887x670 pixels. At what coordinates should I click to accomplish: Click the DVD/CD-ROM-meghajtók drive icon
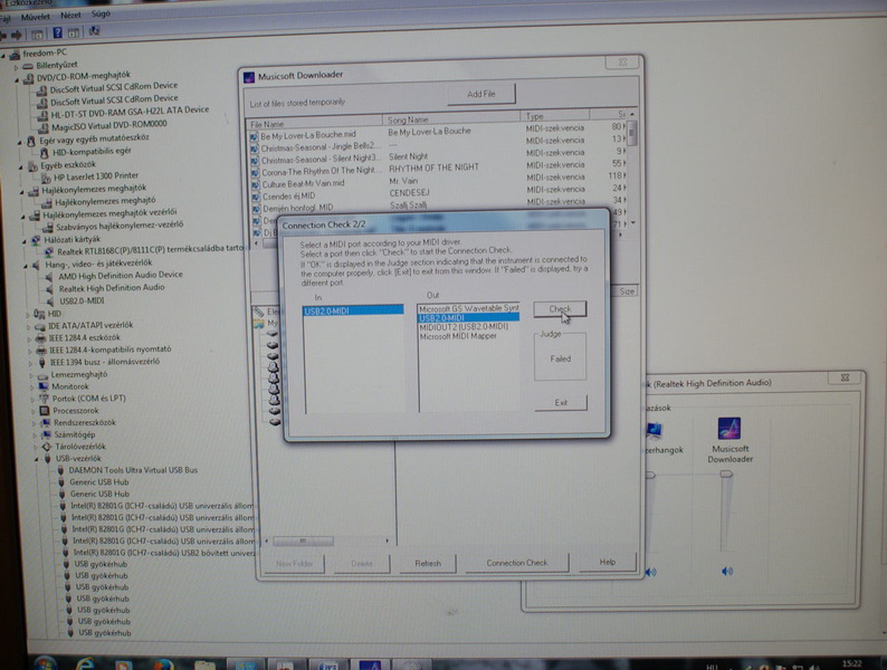28,78
